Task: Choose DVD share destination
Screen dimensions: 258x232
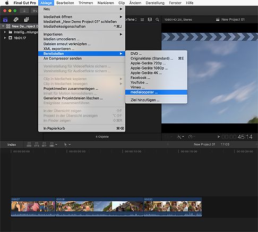Action: (x=156, y=54)
